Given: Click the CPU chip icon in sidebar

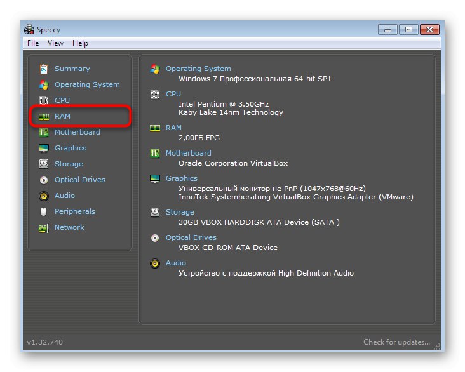Looking at the screenshot, I should coord(44,100).
